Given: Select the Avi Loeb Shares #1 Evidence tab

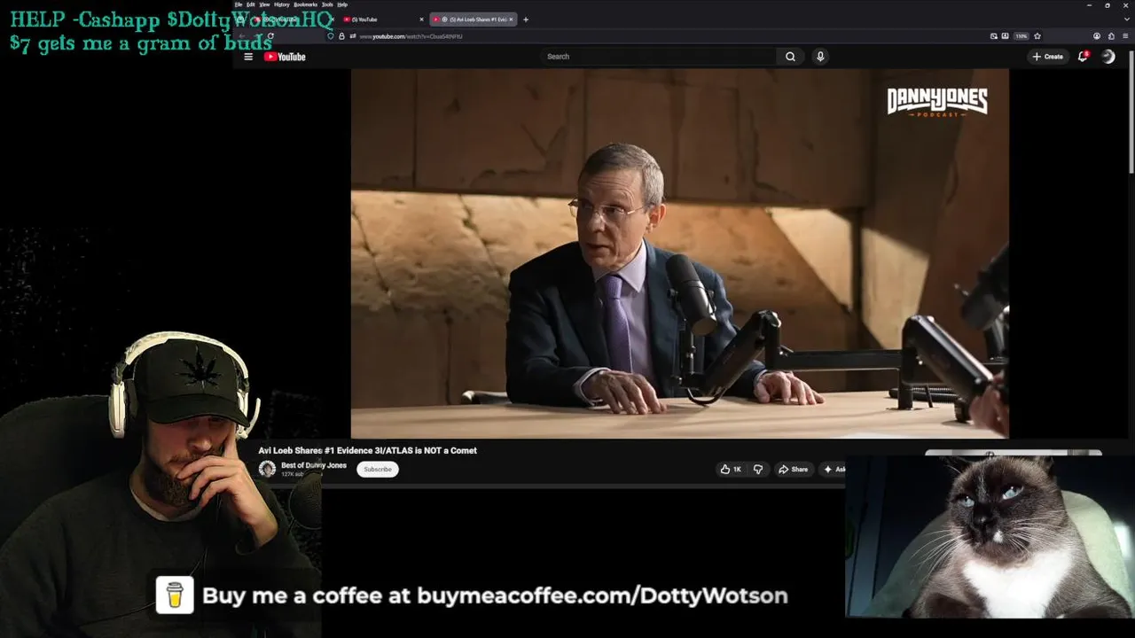Looking at the screenshot, I should point(474,19).
